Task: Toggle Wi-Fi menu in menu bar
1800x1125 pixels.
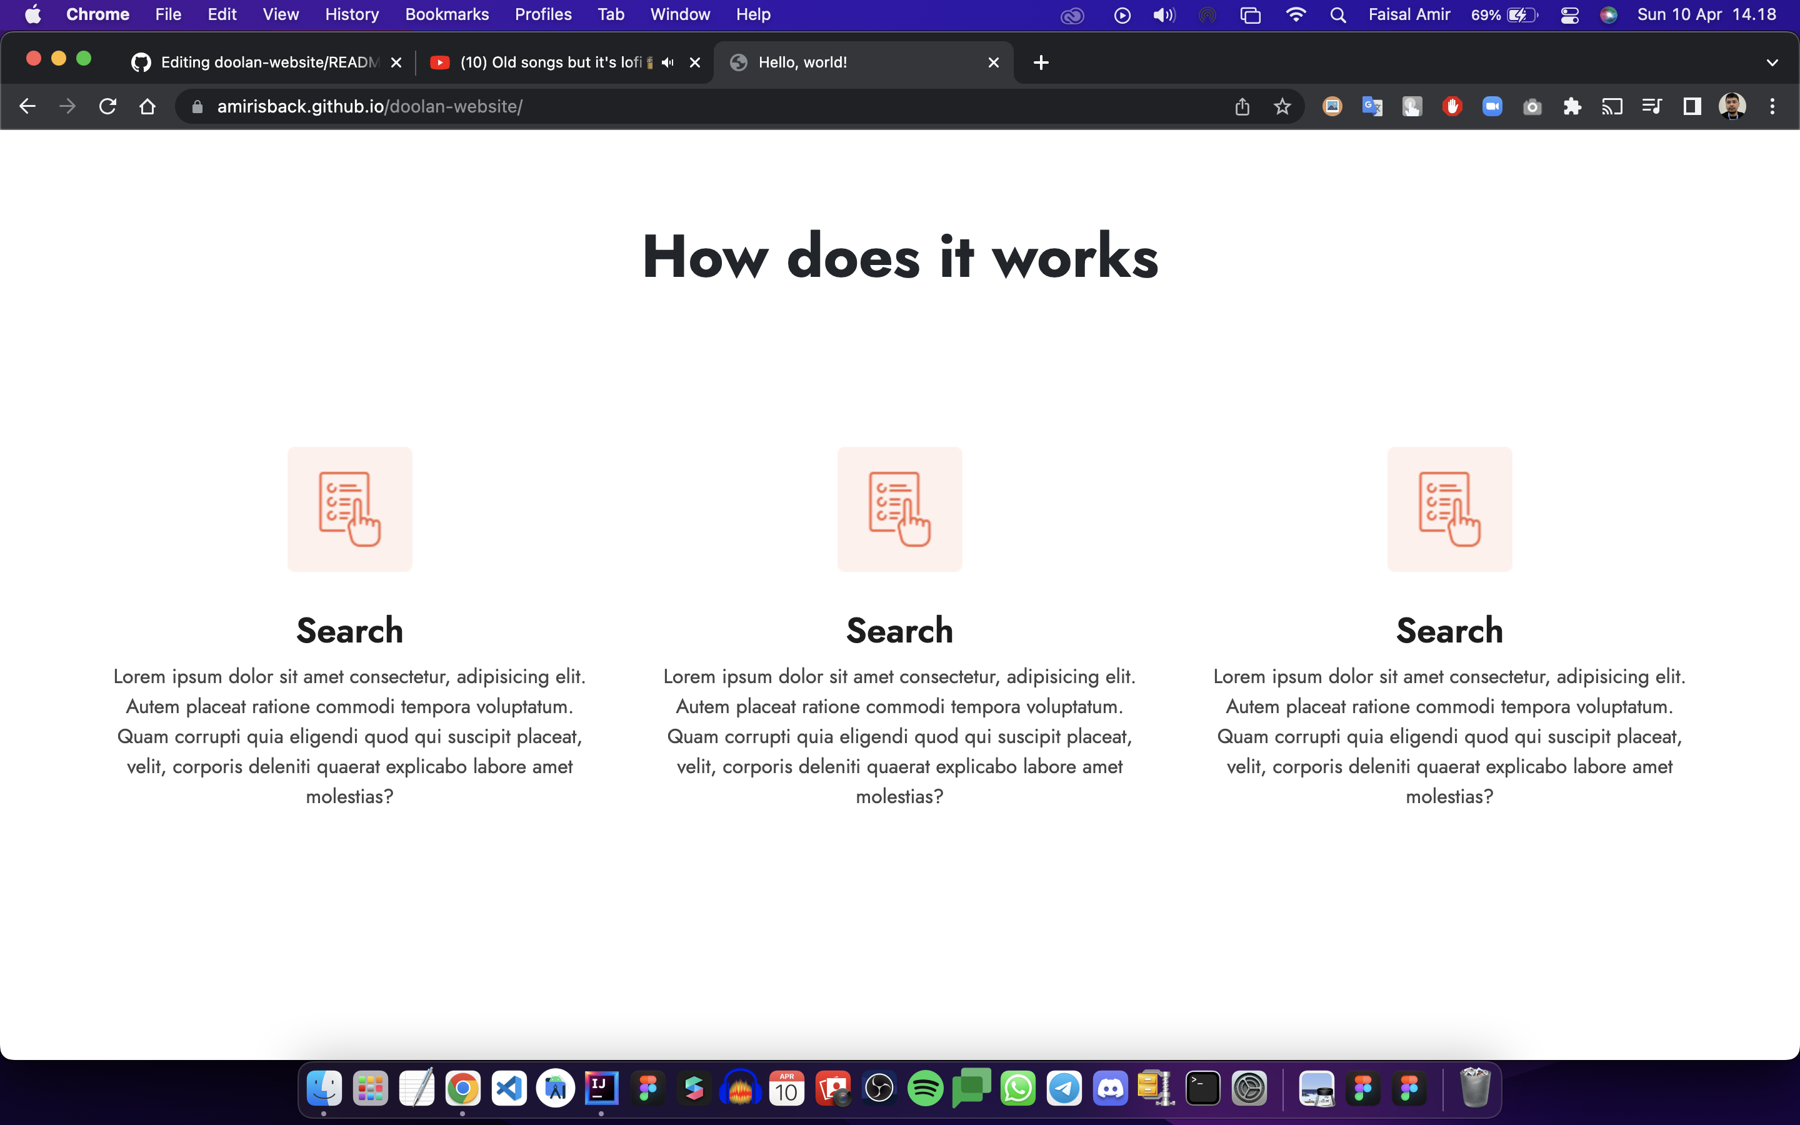Action: pyautogui.click(x=1296, y=15)
